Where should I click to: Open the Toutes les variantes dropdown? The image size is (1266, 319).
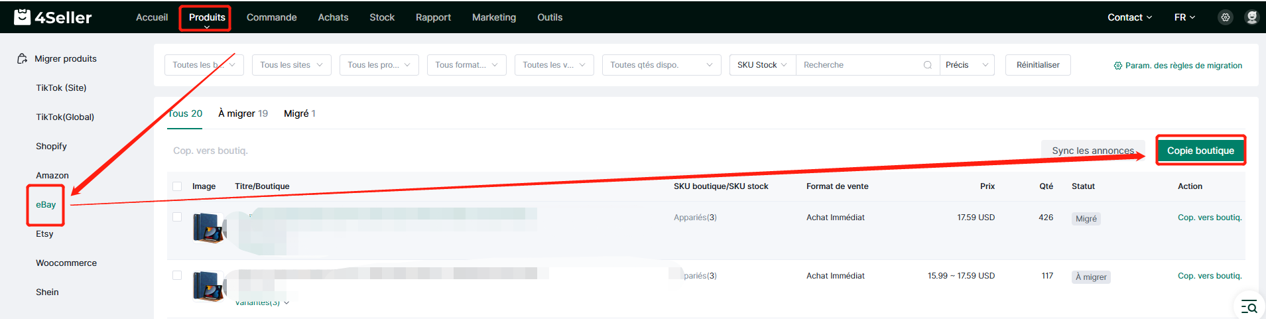click(554, 65)
